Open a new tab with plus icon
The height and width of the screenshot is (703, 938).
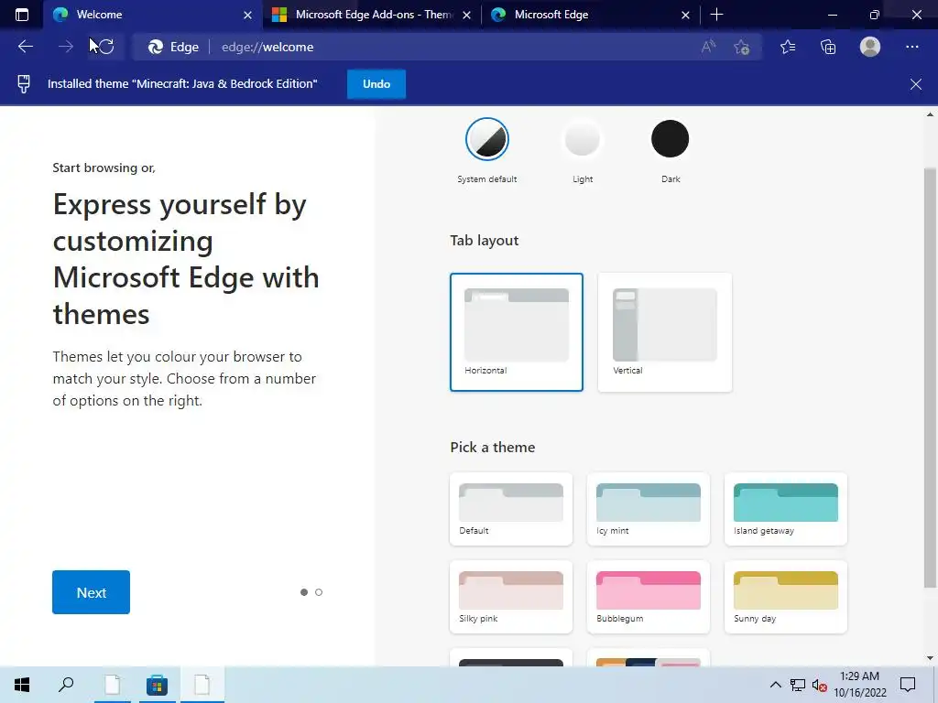(x=716, y=15)
